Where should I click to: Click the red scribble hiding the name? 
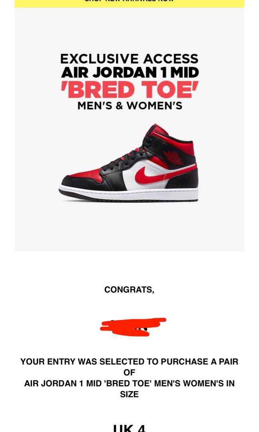[x=133, y=327]
